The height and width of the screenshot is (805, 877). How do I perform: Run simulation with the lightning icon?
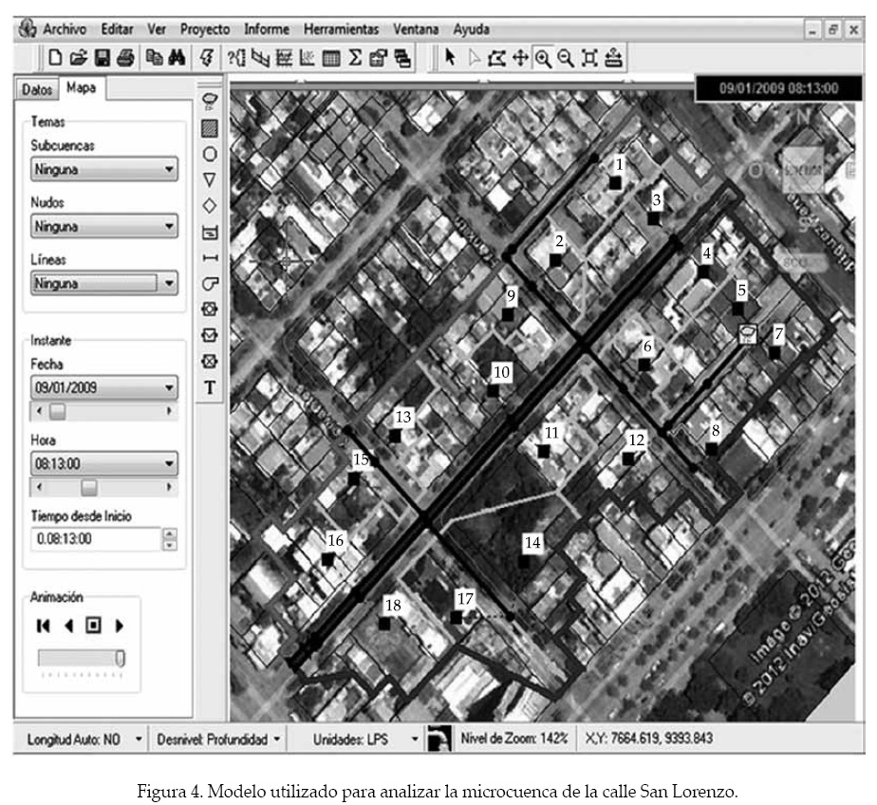(x=207, y=58)
